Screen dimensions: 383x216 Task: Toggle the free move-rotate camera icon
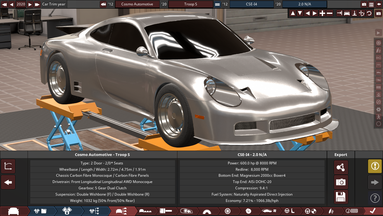361,13
